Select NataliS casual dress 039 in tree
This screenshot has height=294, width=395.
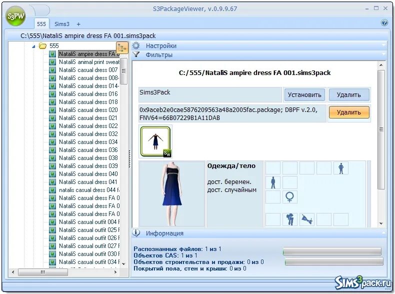[x=88, y=166]
